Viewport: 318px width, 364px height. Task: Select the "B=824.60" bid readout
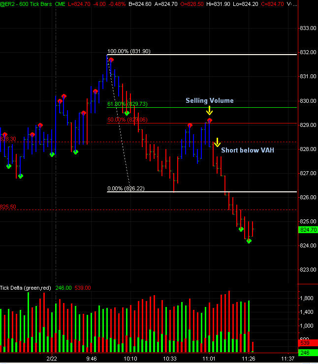tap(140, 4)
